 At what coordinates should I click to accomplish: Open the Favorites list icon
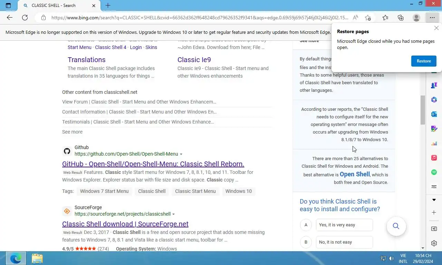(x=385, y=18)
